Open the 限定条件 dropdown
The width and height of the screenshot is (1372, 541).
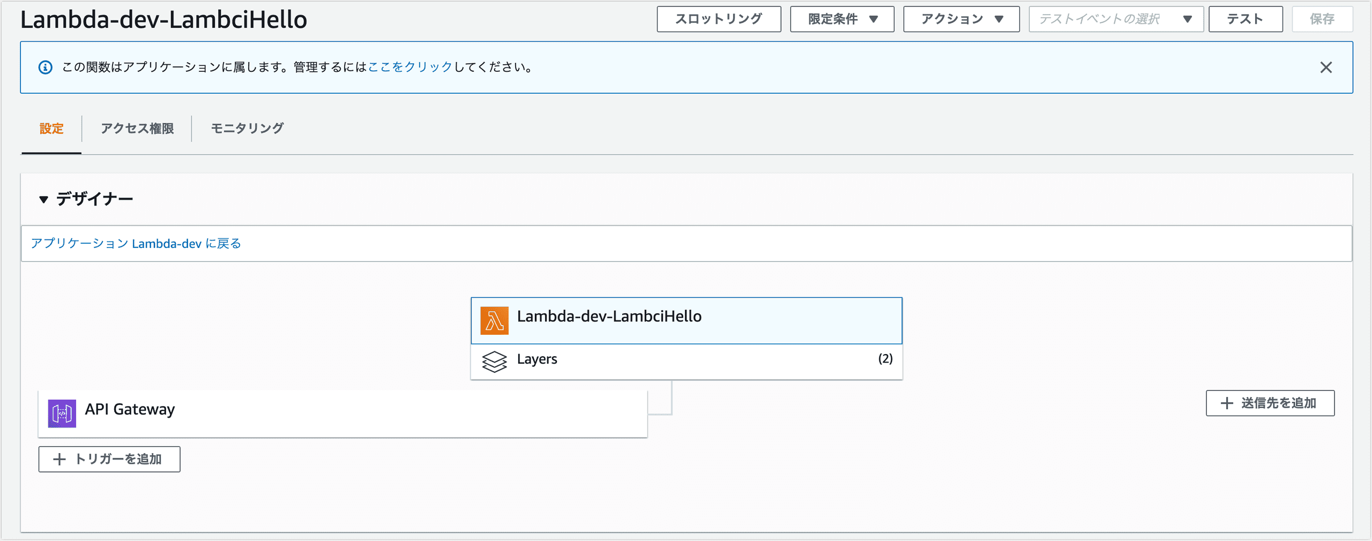(841, 19)
